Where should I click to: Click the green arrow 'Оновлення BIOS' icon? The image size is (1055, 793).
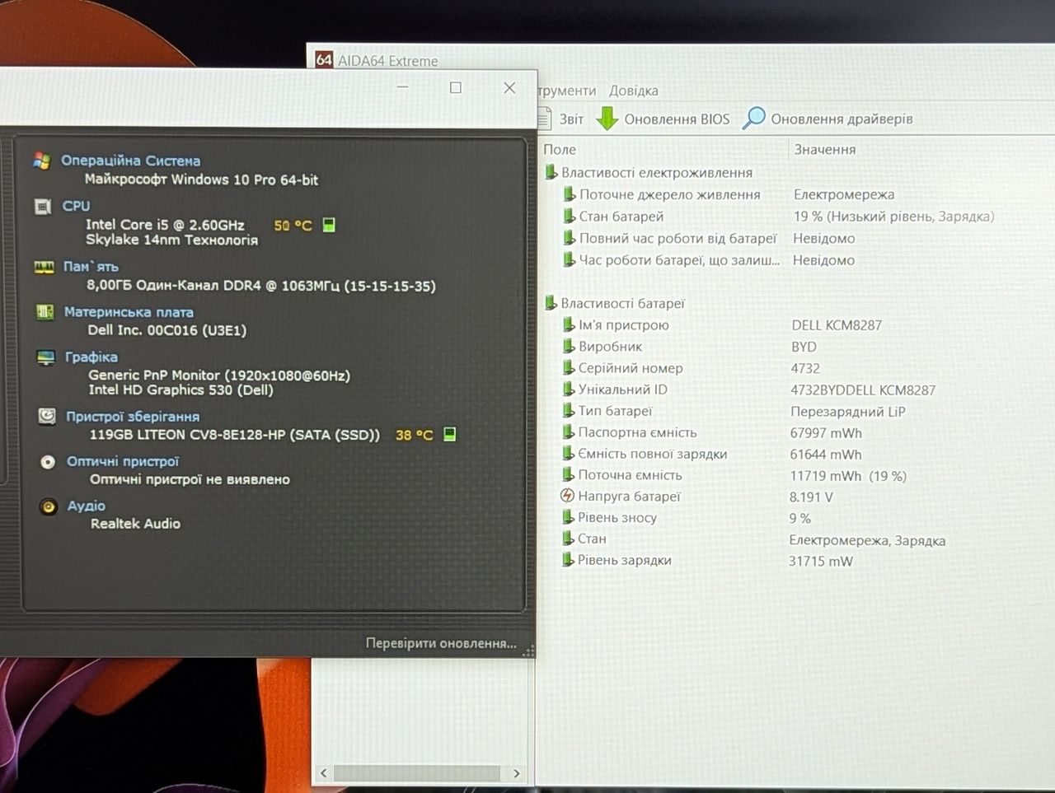coord(607,119)
